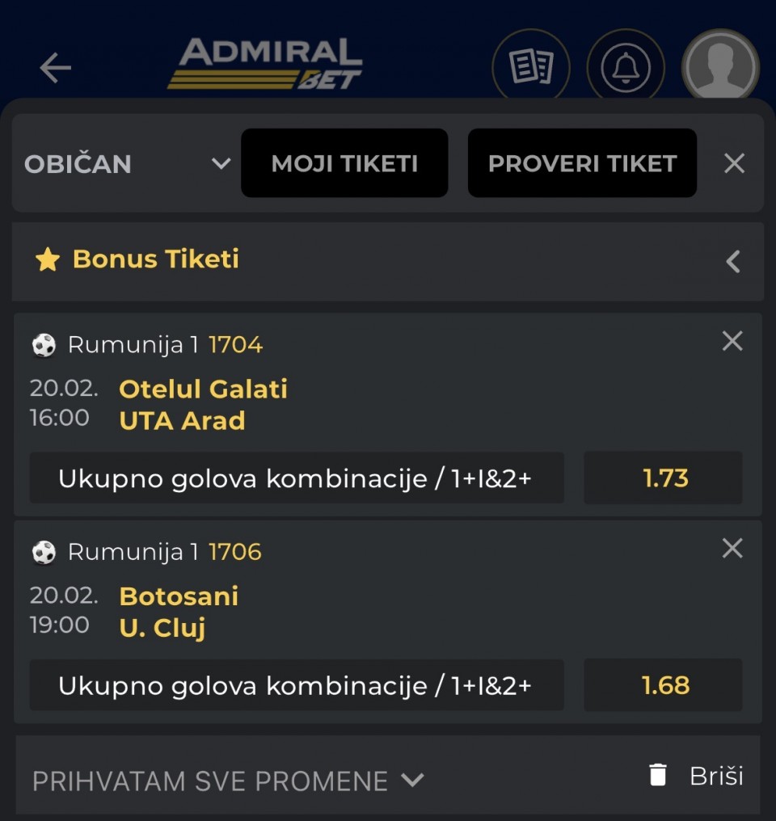Viewport: 776px width, 821px height.
Task: Select the 1.68 odds button
Action: [664, 685]
